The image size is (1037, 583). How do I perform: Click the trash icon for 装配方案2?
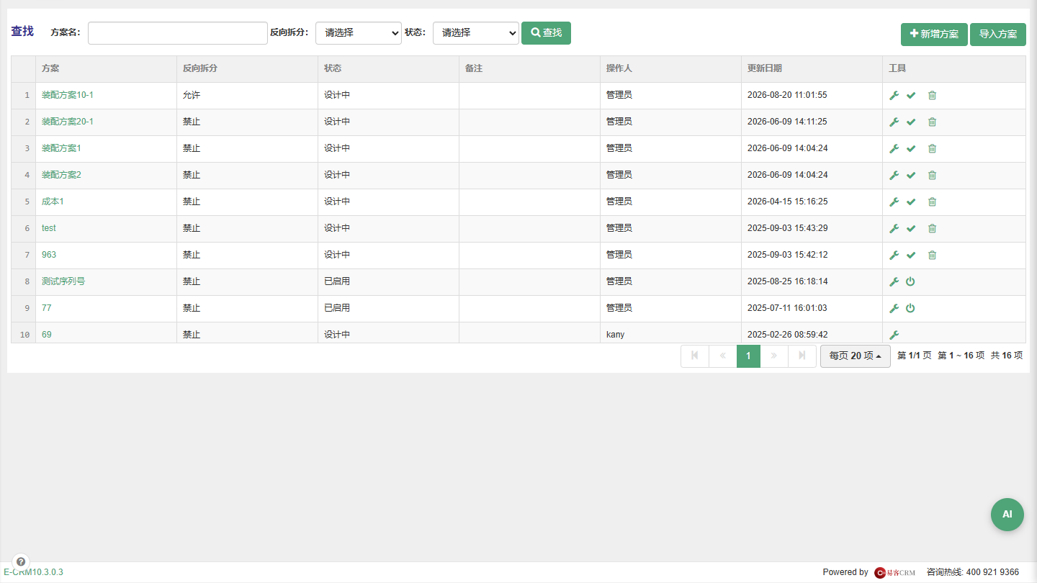pyautogui.click(x=932, y=175)
